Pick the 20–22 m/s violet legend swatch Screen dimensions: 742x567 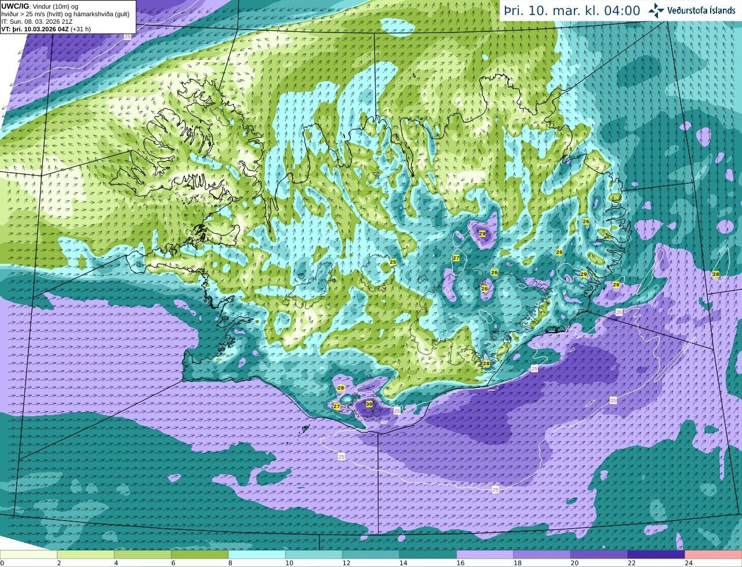pos(599,554)
